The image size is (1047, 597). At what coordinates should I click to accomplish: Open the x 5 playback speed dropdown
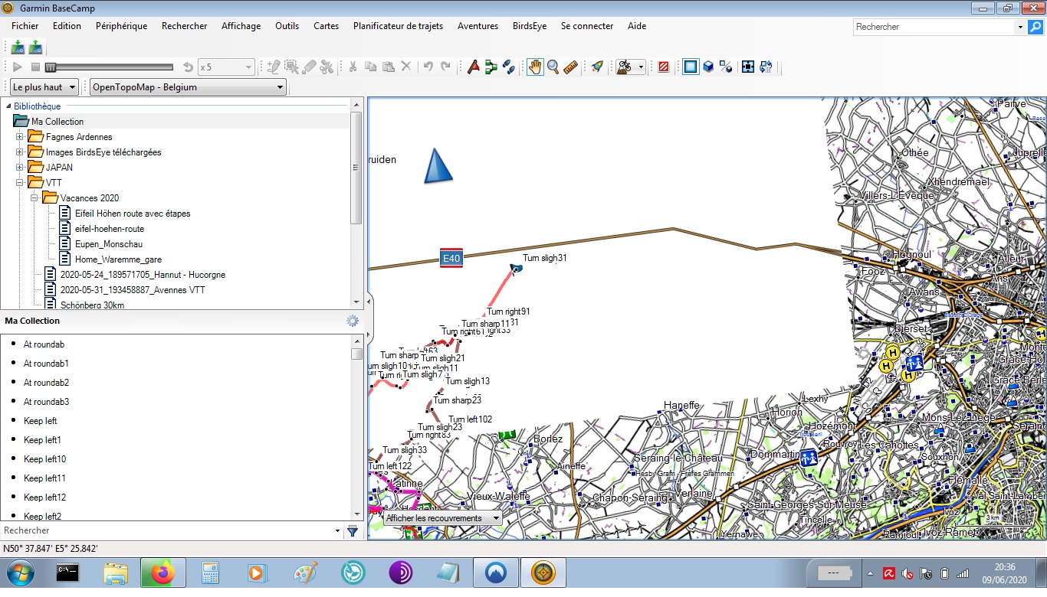226,67
